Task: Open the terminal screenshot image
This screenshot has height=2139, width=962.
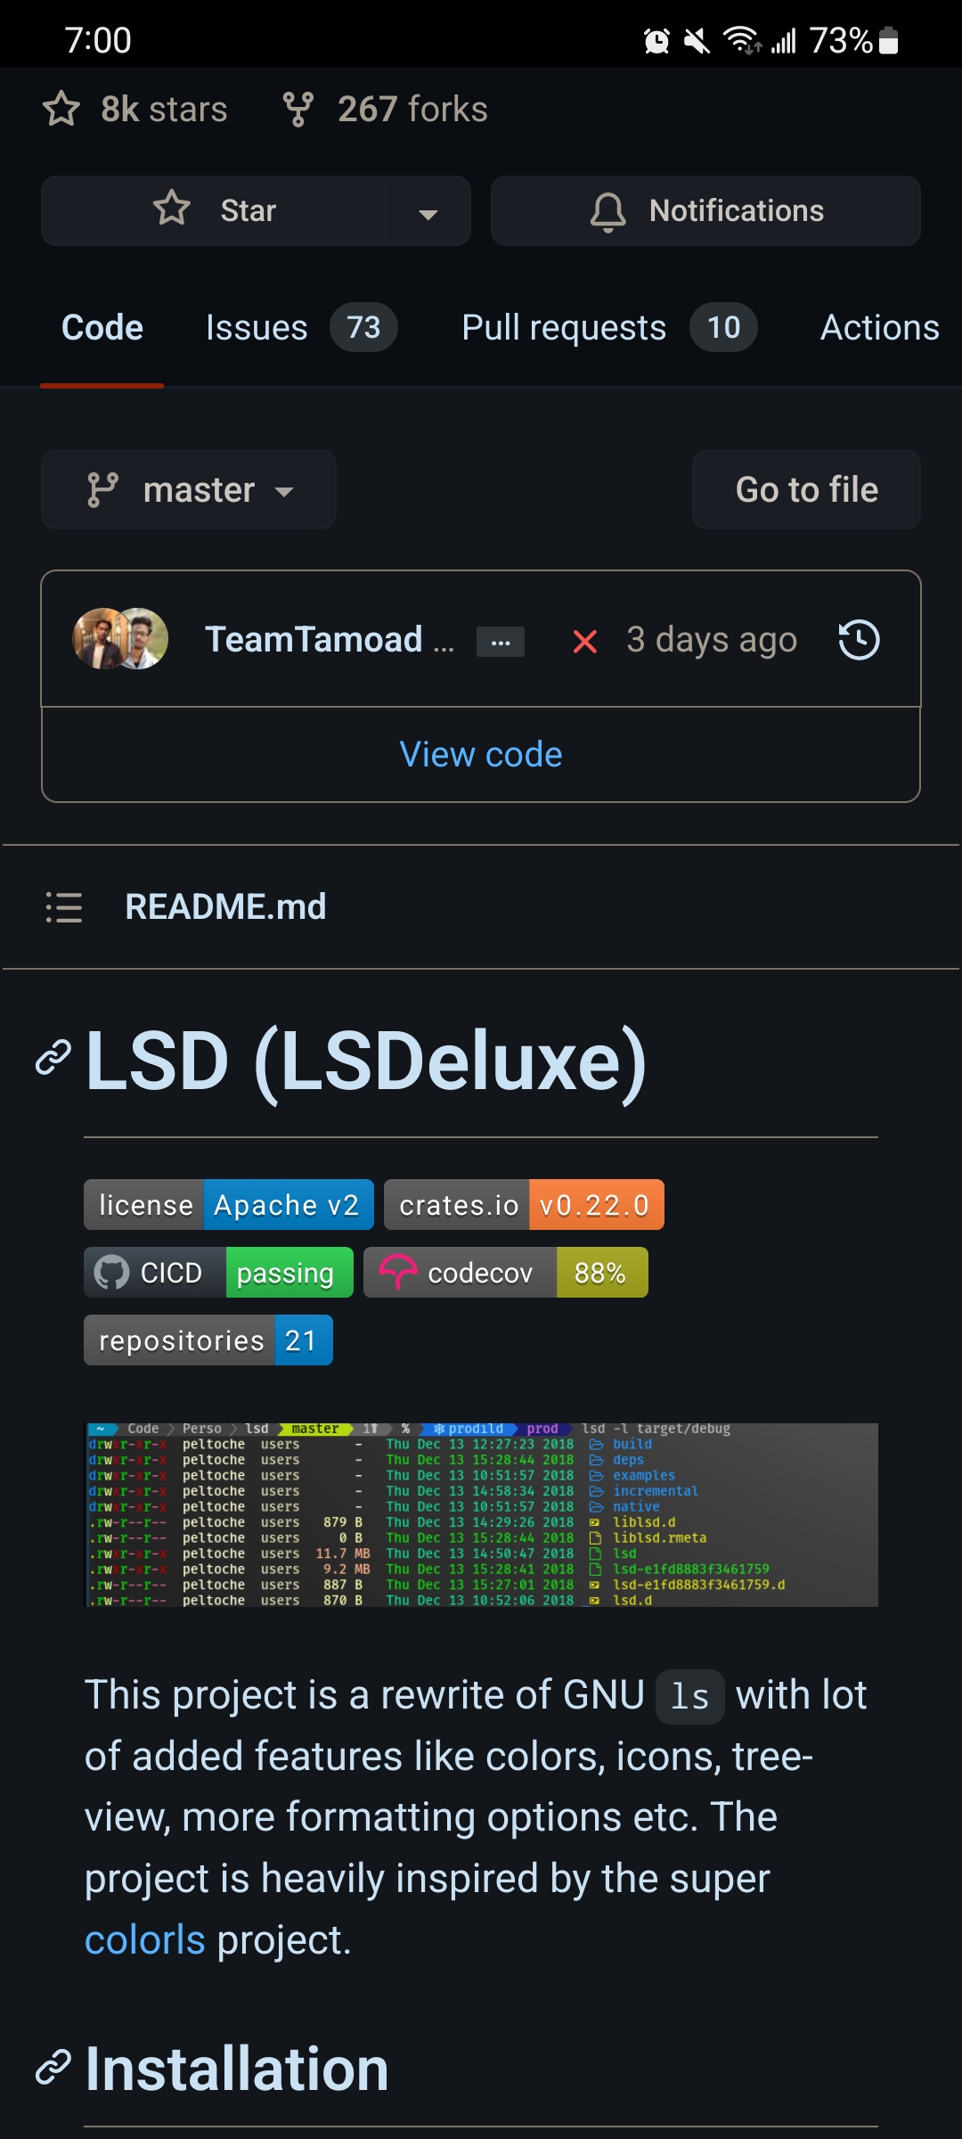Action: (481, 1514)
